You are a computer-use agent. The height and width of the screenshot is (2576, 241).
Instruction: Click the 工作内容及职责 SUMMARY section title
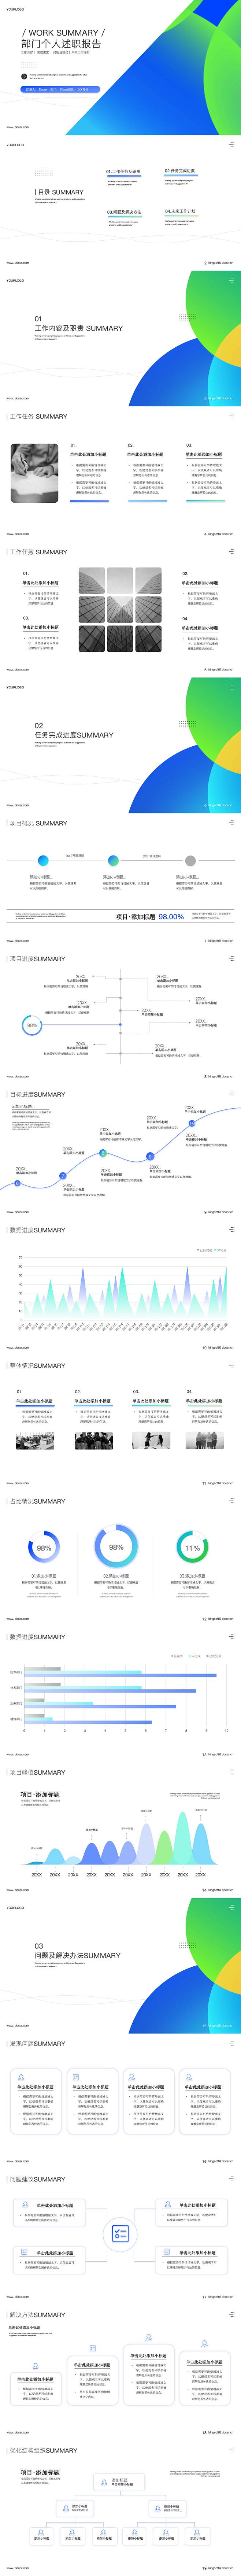coord(79,328)
